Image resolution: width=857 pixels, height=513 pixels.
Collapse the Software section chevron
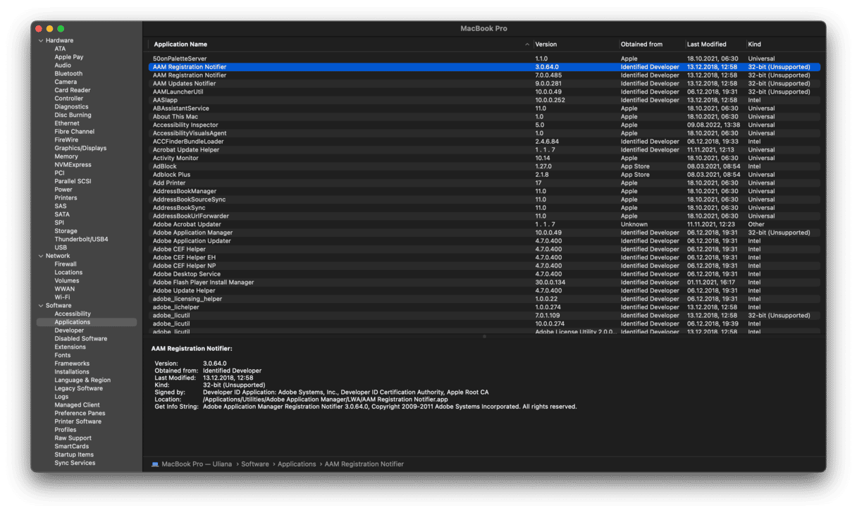[41, 306]
